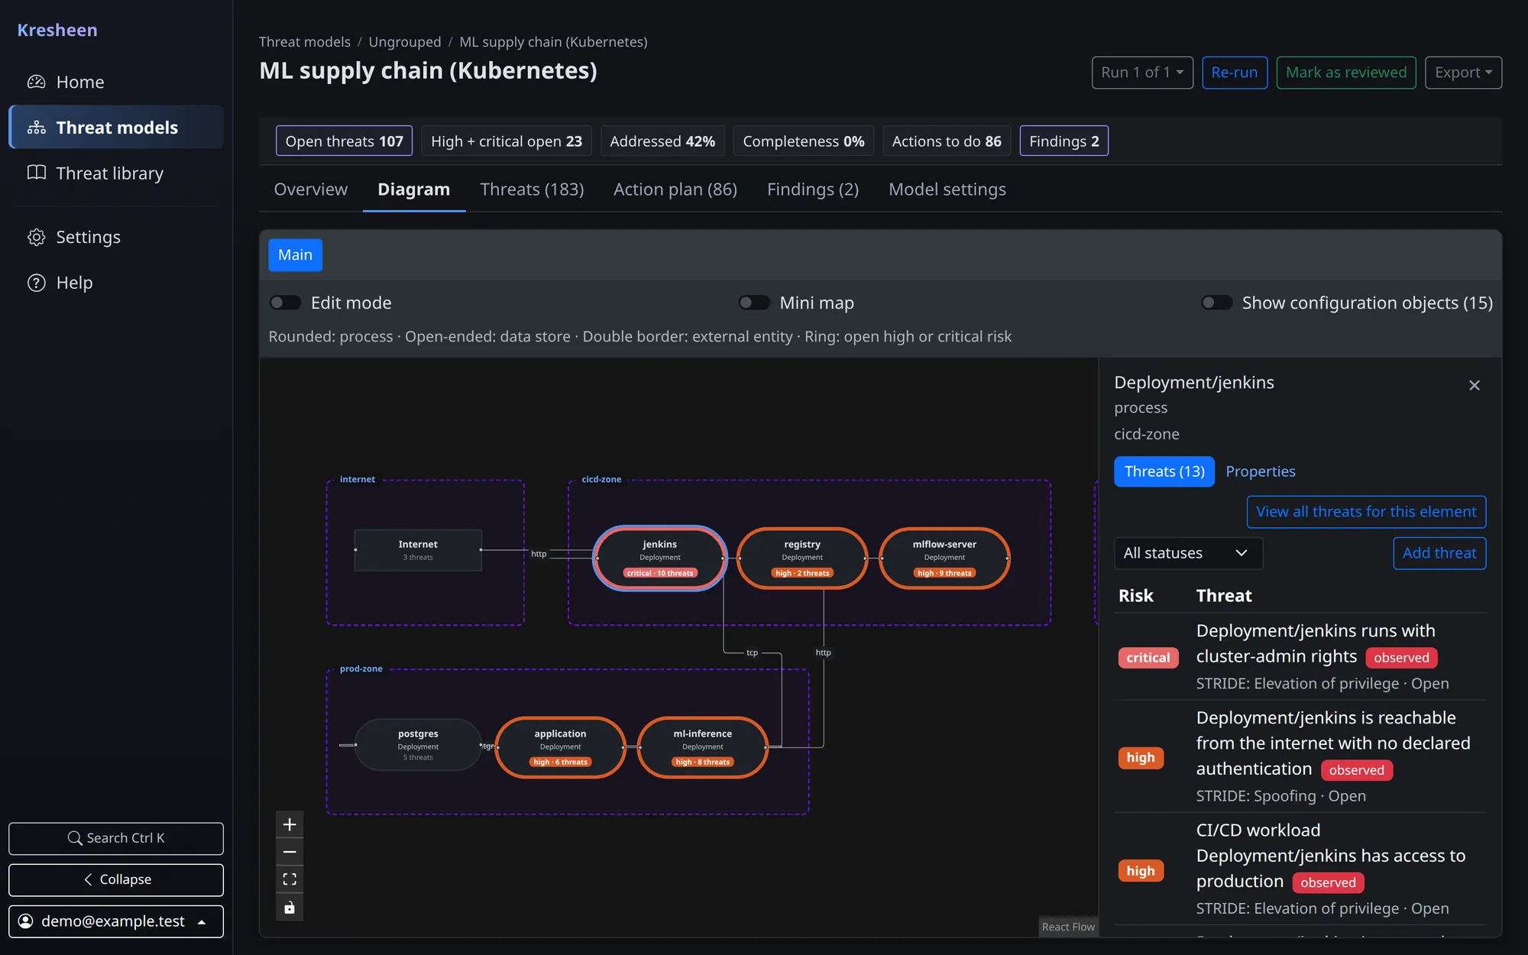Click the Ungrouped breadcrumb link
The width and height of the screenshot is (1528, 955).
pos(405,42)
